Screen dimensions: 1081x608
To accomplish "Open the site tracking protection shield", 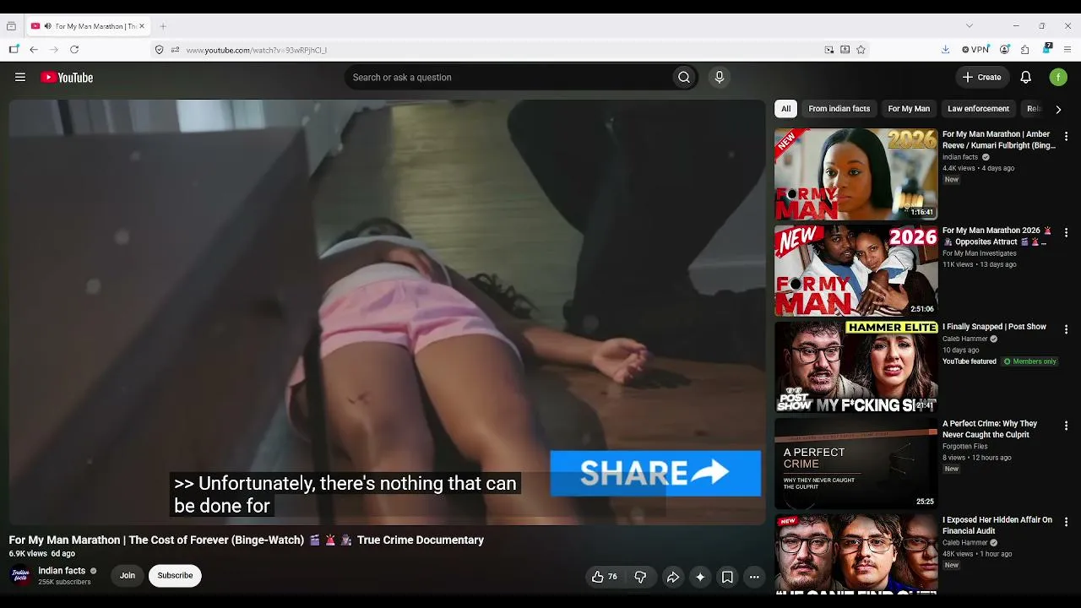I will click(x=159, y=50).
